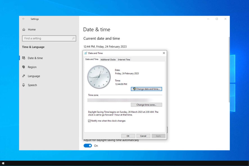Maximize the Settings window
The width and height of the screenshot is (249, 166).
pos(217,19)
